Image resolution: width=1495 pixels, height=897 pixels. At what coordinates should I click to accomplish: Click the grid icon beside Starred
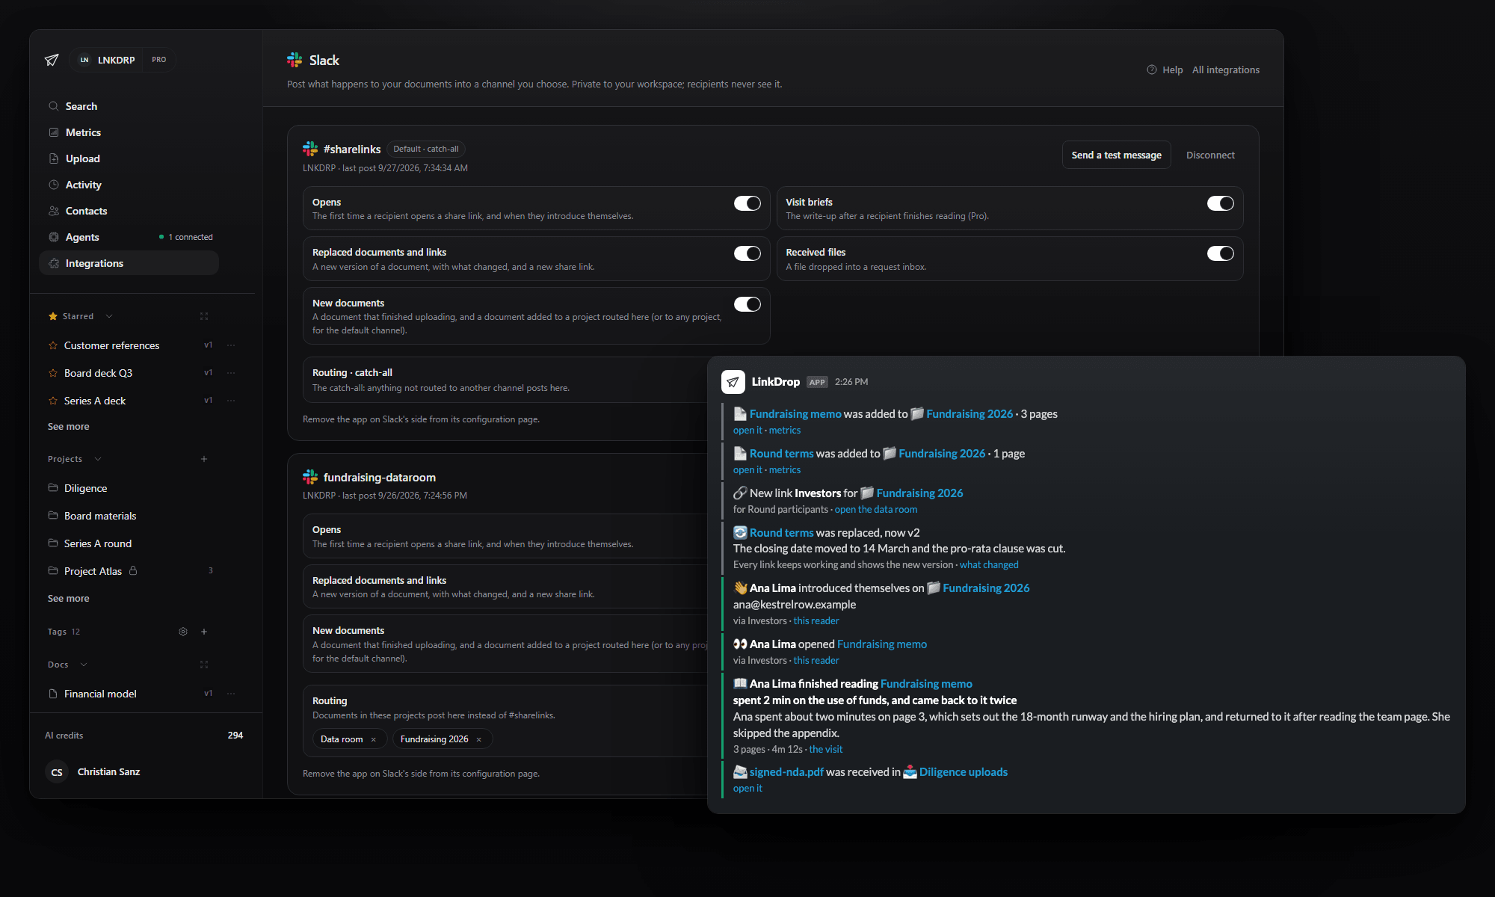(204, 316)
